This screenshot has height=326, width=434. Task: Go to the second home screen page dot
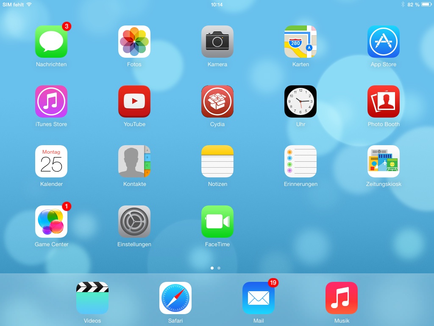click(x=219, y=268)
